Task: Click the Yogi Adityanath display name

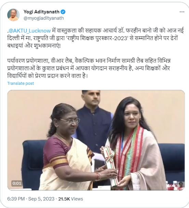Action: [x=41, y=12]
